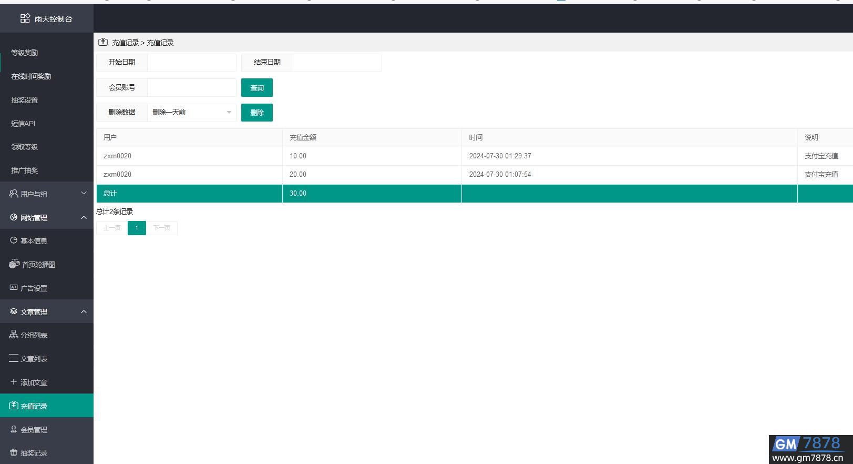Expand the 用户与组 section chevron

coord(84,194)
